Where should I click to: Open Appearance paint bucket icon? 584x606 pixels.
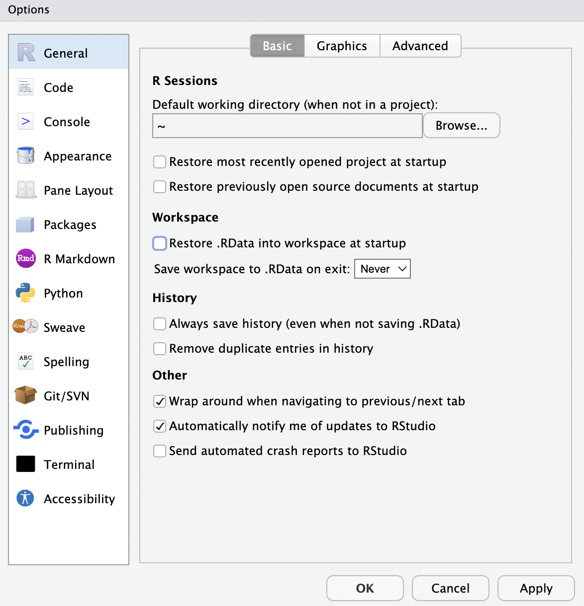pos(26,155)
